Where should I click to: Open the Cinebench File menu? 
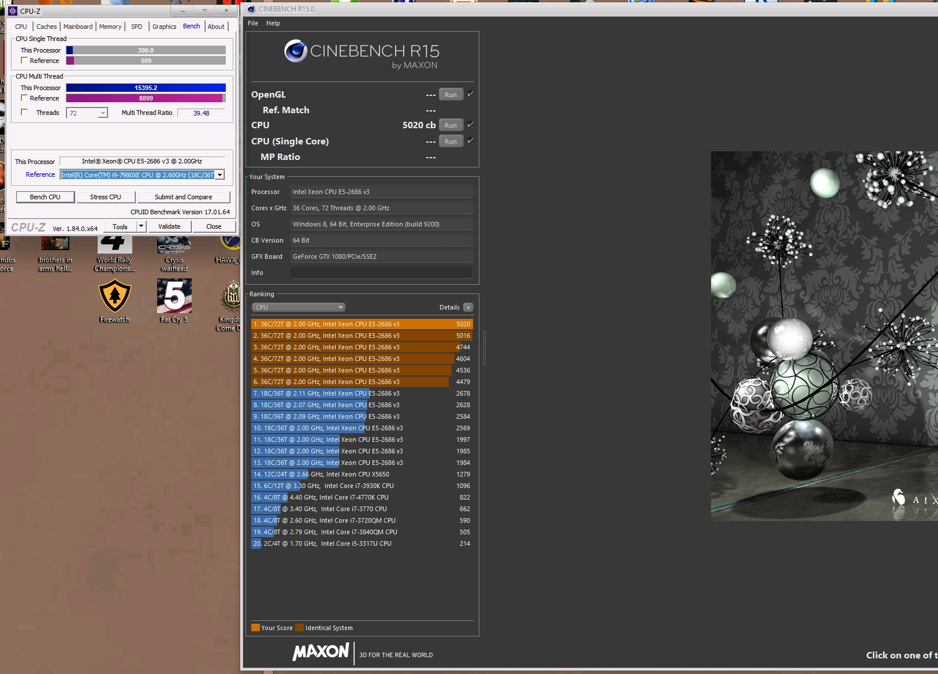[x=253, y=23]
